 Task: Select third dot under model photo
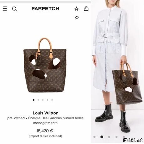tap(109, 137)
